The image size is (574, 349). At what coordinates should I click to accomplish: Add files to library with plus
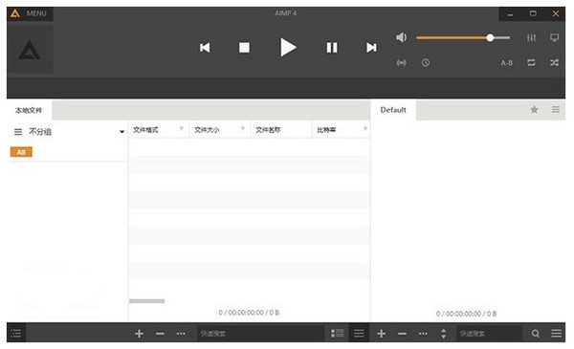point(139,334)
